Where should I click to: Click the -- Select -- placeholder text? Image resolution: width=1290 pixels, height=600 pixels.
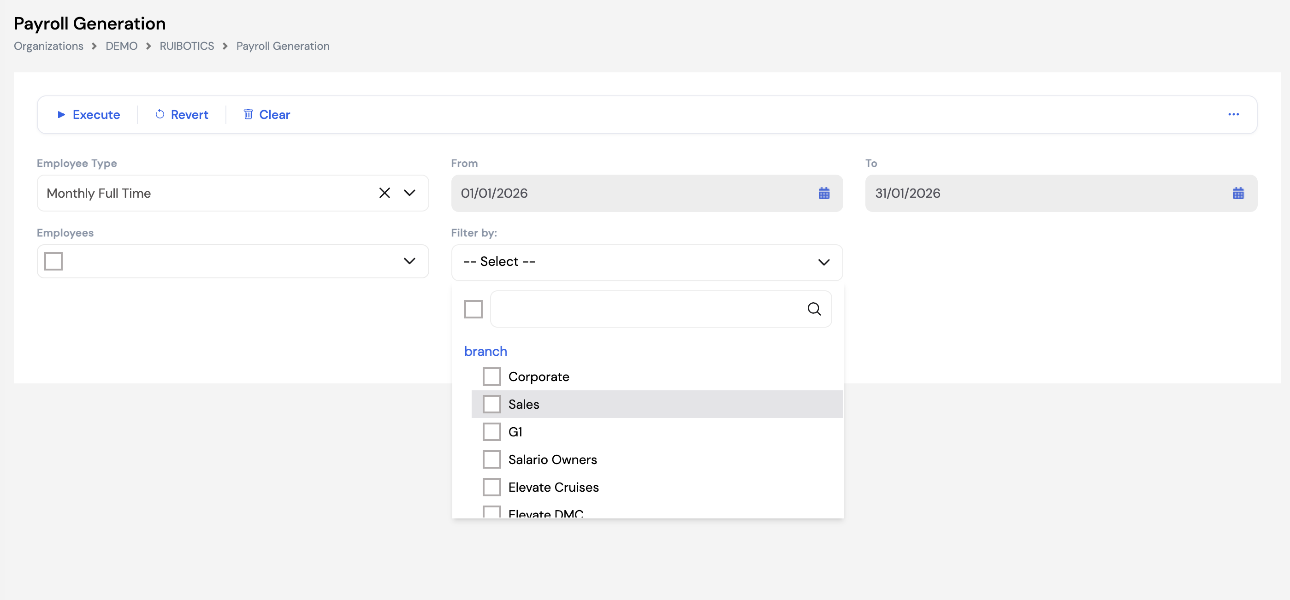tap(499, 261)
